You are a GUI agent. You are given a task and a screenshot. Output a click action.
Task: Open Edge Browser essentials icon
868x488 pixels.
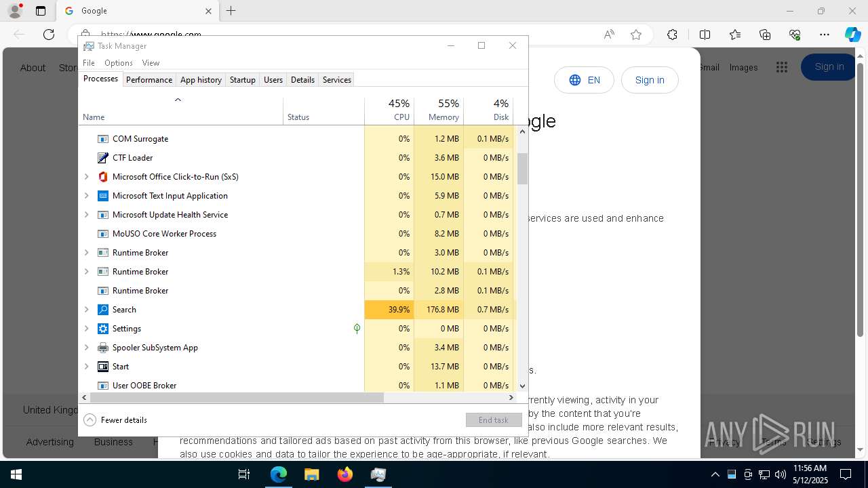(x=795, y=35)
